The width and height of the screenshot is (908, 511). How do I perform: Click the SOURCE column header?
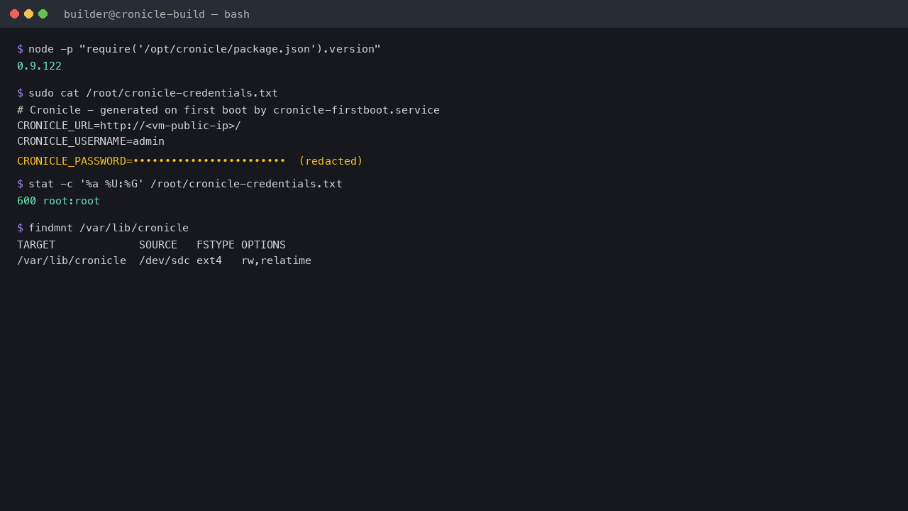pos(158,245)
